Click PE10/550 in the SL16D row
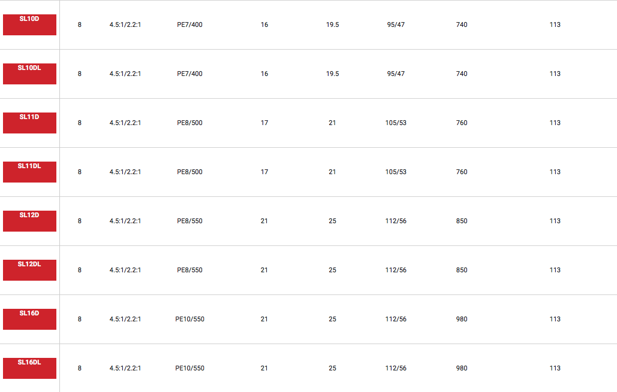Screen dimensions: 617x392 click(189, 319)
